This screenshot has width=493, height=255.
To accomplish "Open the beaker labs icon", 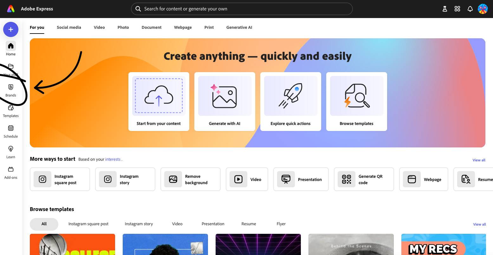I will [445, 9].
